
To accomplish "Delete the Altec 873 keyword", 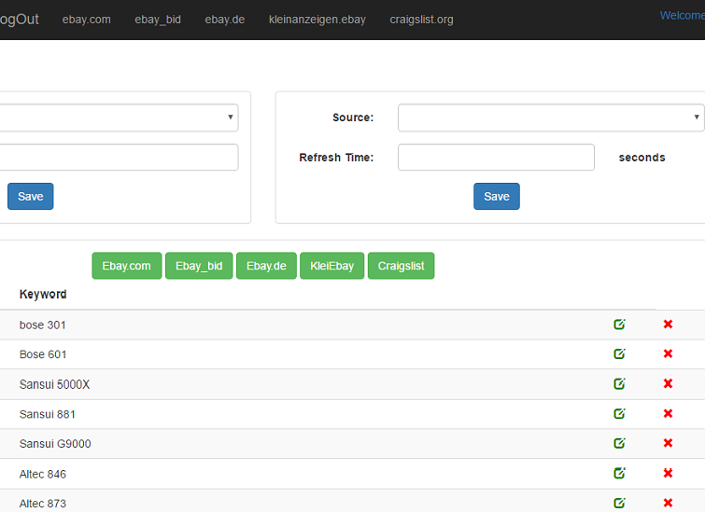I will coord(669,503).
